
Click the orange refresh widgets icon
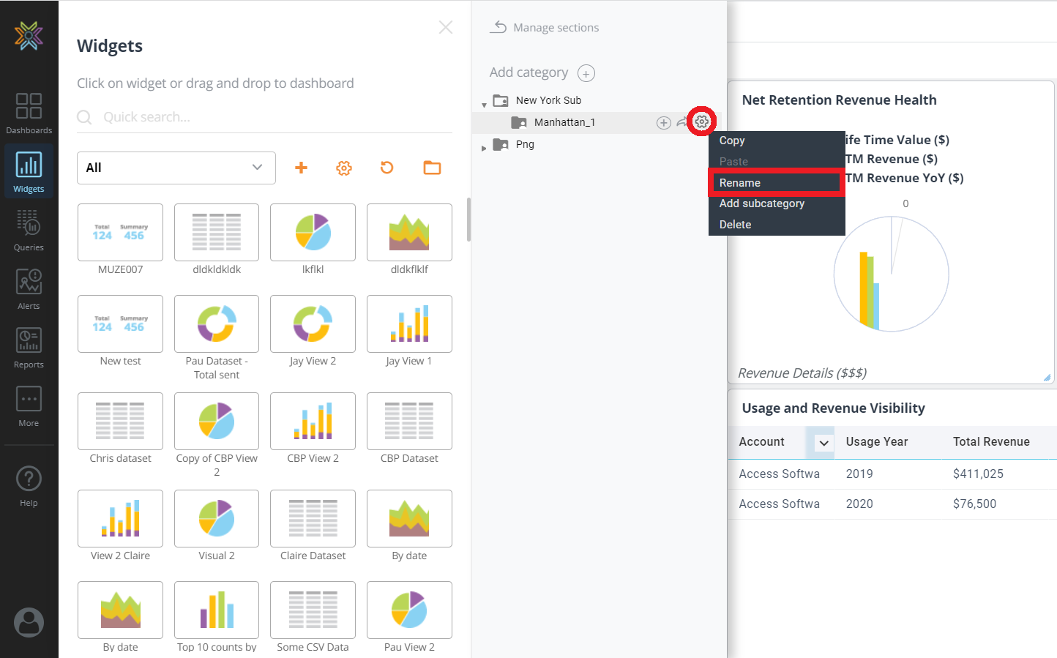tap(387, 168)
